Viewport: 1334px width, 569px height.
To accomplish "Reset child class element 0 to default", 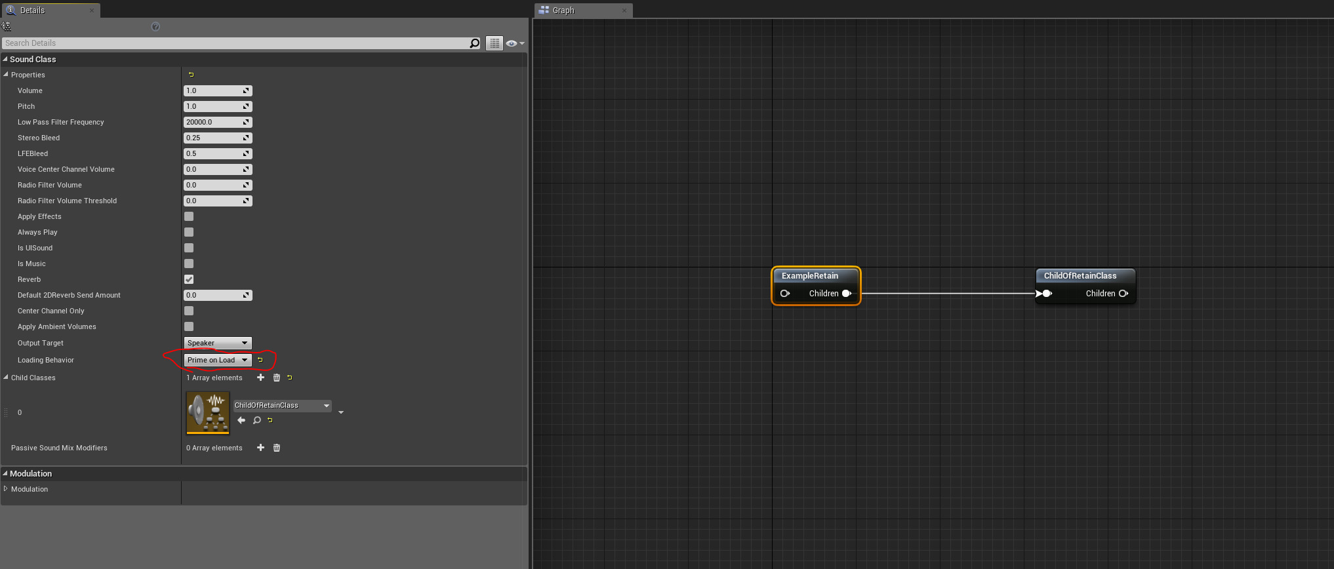I will (270, 420).
